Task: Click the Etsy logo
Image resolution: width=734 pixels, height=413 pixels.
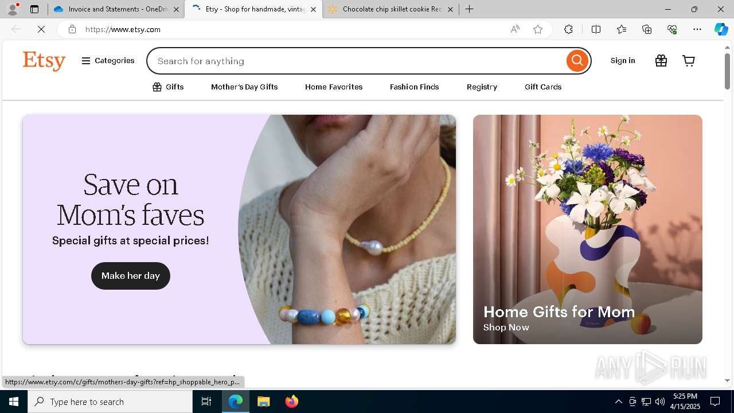Action: coord(44,61)
